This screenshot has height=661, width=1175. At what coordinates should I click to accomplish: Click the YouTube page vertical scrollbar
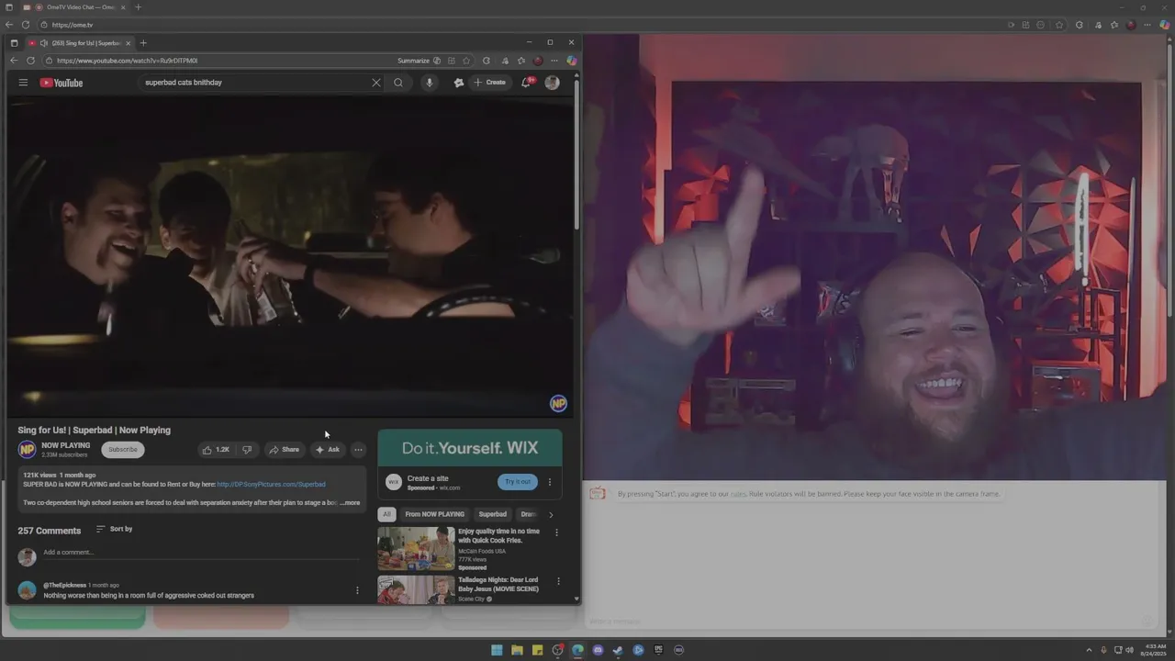pyautogui.click(x=576, y=156)
